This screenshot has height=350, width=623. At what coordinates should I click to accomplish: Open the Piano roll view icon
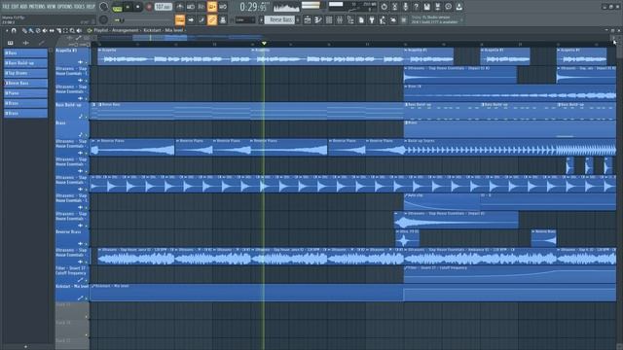click(318, 19)
